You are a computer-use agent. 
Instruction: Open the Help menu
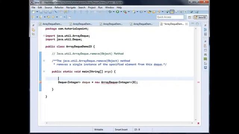point(119,7)
